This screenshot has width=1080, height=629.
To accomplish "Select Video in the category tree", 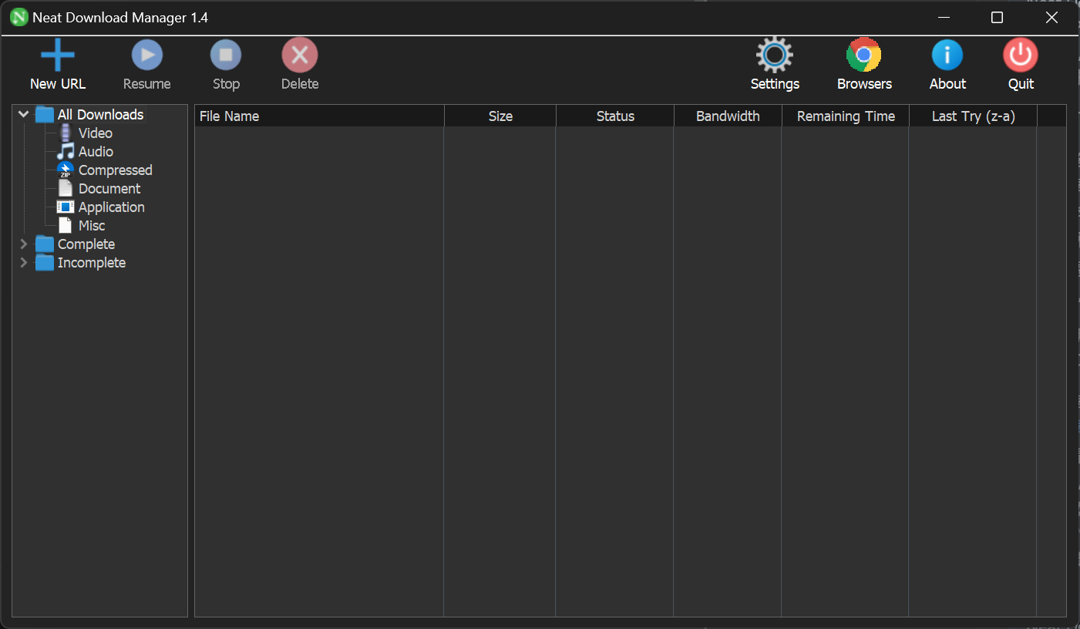I will click(x=96, y=133).
